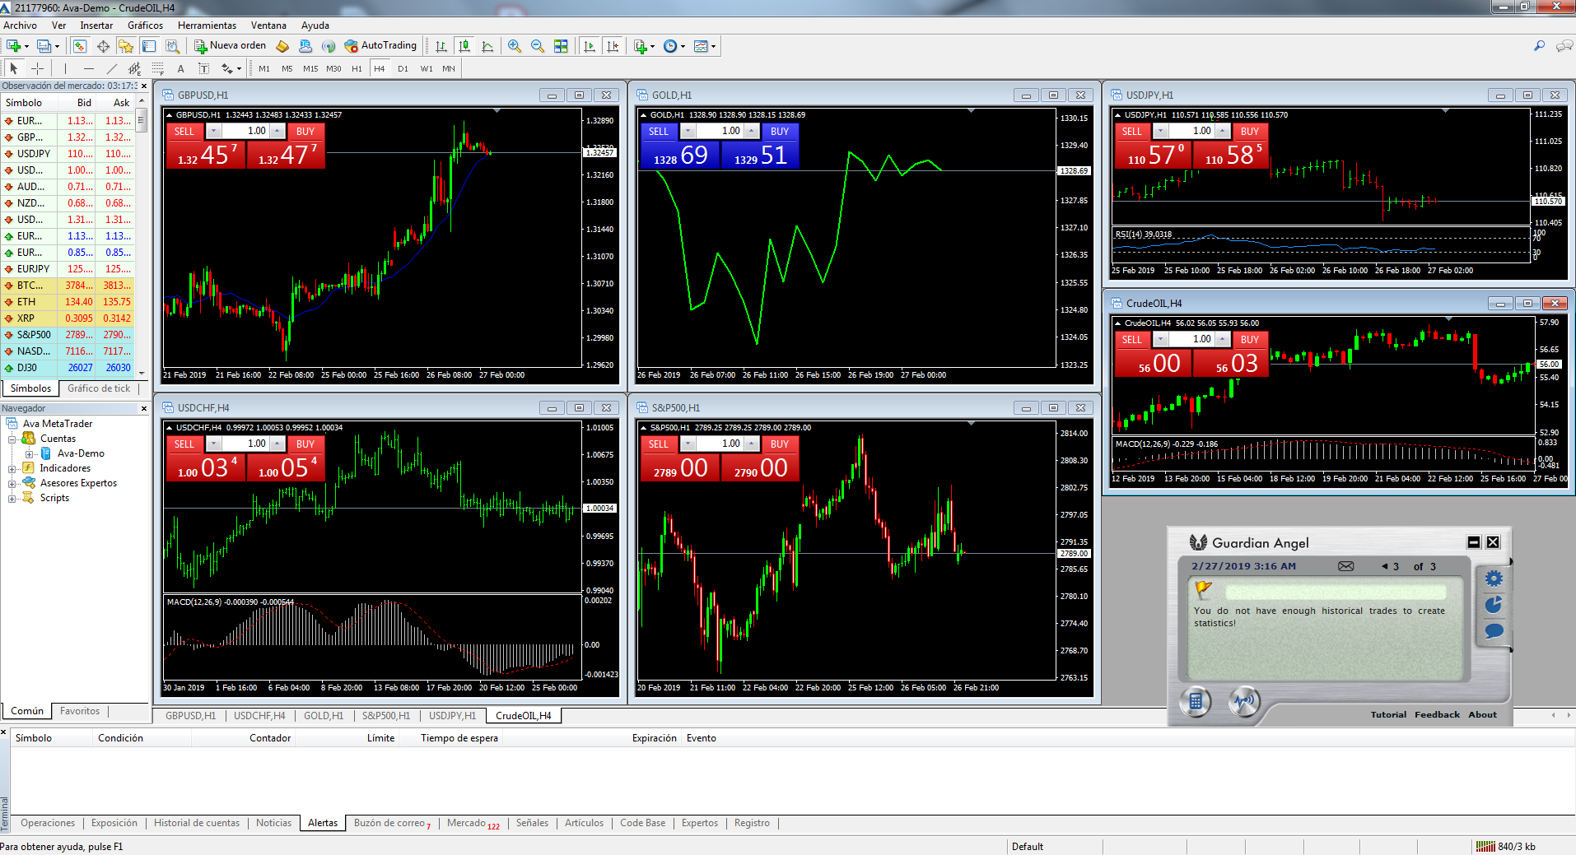Switch to the GOLD,H1 chart tab
Viewport: 1576px width, 855px height.
point(324,716)
